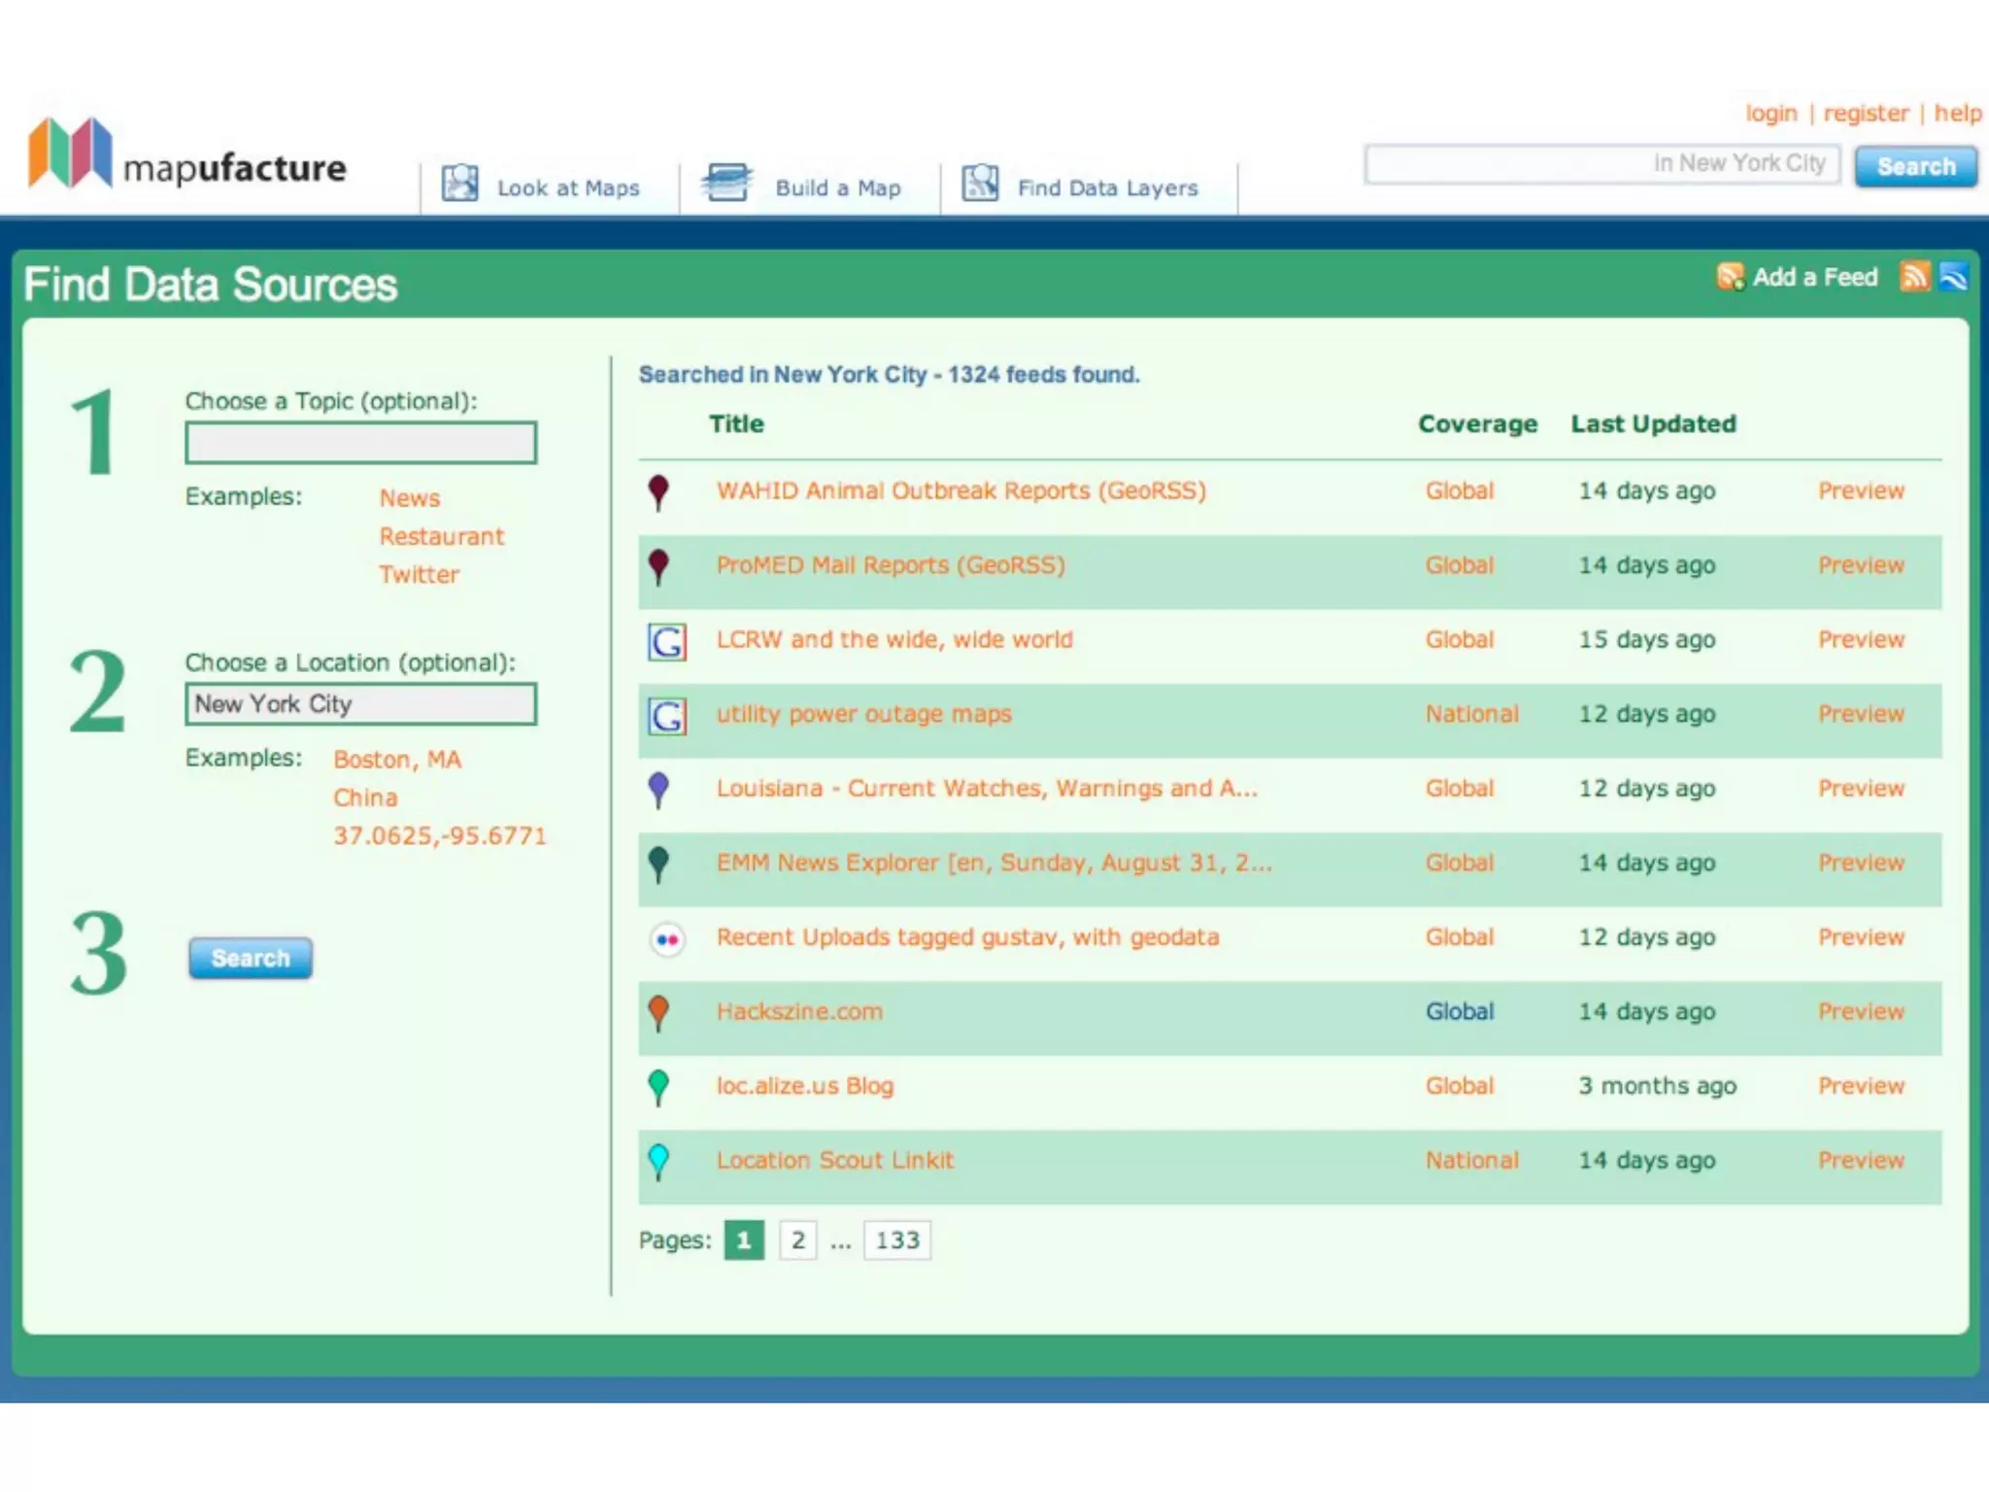Click the Flickr icon for gustav uploads
The image size is (1989, 1492).
[x=667, y=939]
